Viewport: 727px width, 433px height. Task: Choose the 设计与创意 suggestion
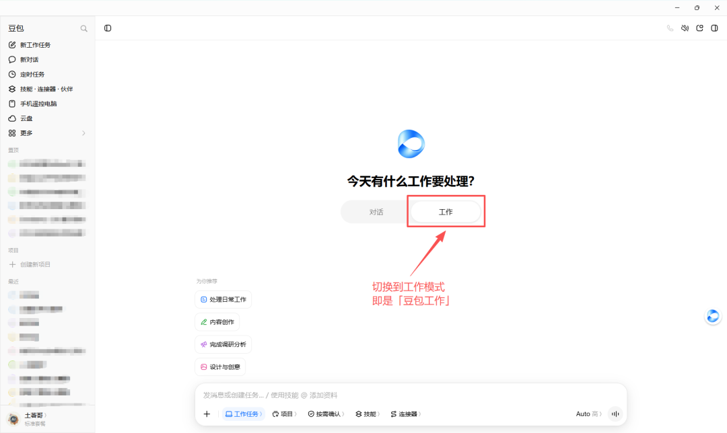[x=220, y=367]
